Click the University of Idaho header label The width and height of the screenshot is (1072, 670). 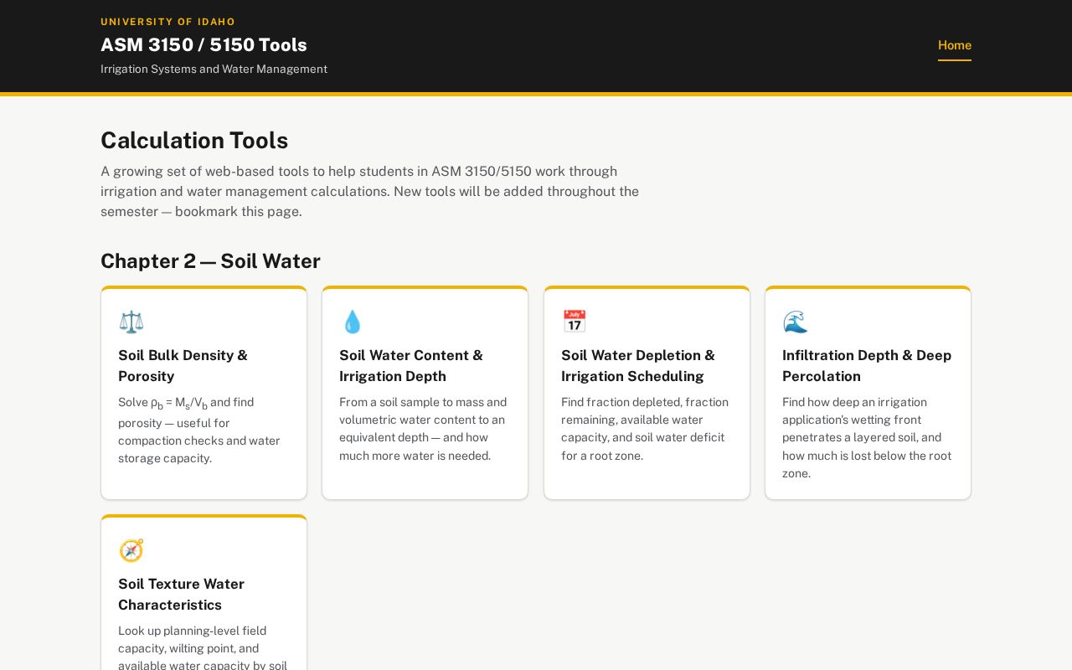click(x=167, y=22)
